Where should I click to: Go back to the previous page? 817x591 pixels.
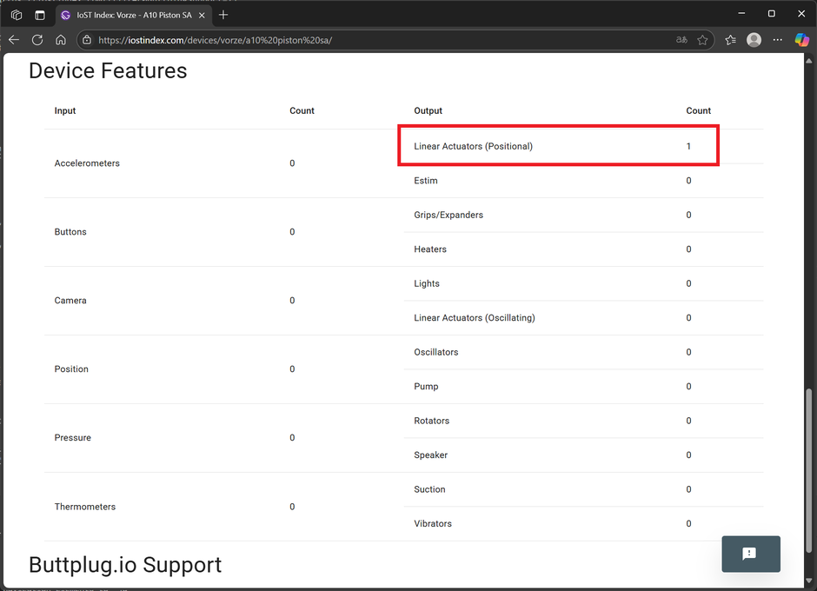click(x=14, y=40)
